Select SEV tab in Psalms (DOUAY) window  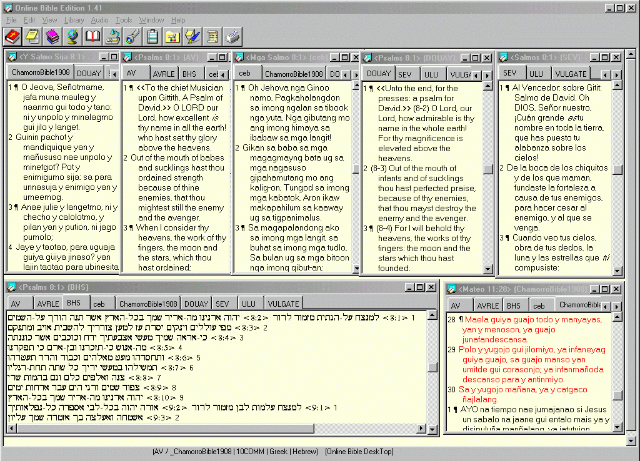click(x=404, y=74)
